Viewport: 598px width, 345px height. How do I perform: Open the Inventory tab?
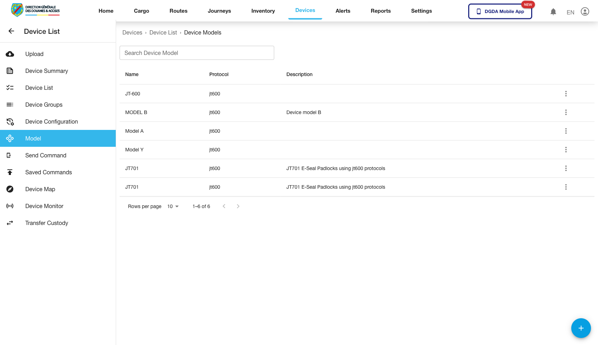click(x=263, y=11)
